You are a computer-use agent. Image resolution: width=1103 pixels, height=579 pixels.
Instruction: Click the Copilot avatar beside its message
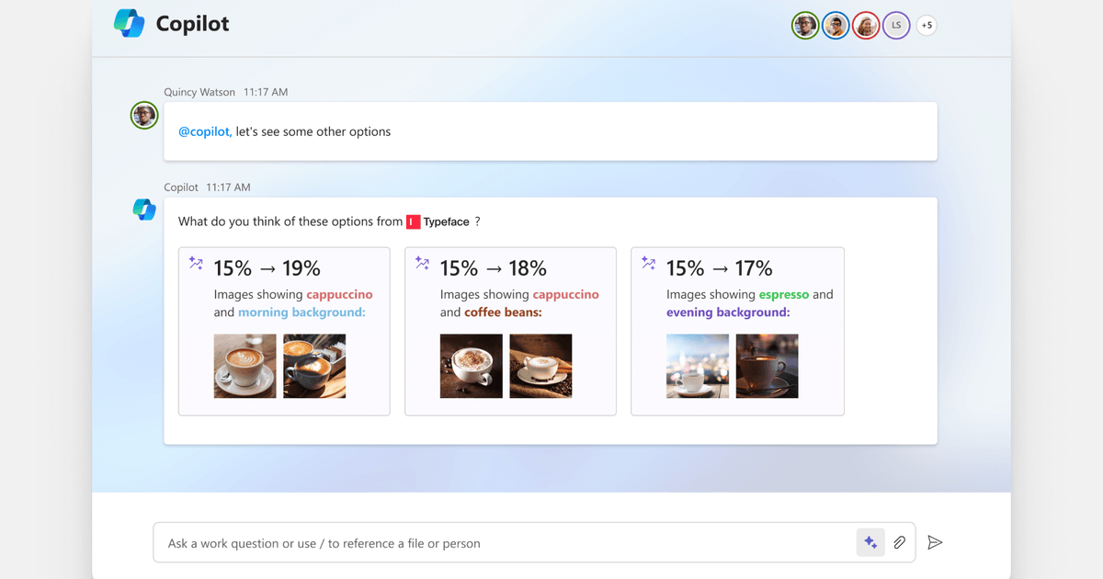tap(144, 210)
